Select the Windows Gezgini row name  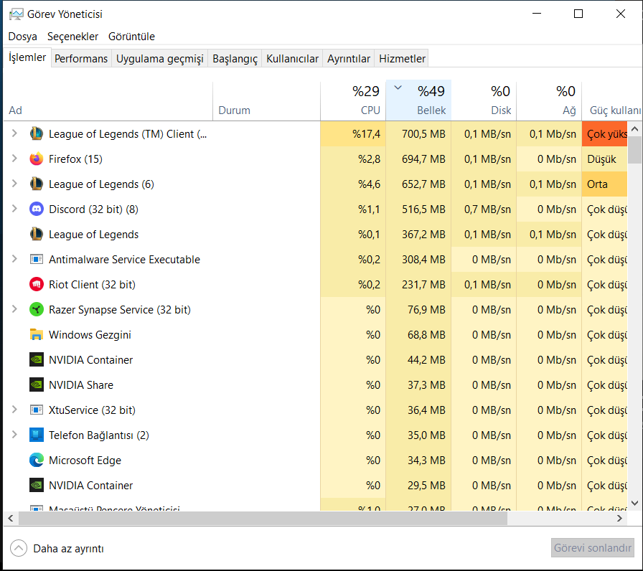click(90, 335)
